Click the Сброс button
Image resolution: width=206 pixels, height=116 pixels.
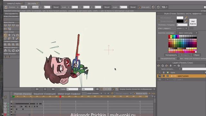196,55
